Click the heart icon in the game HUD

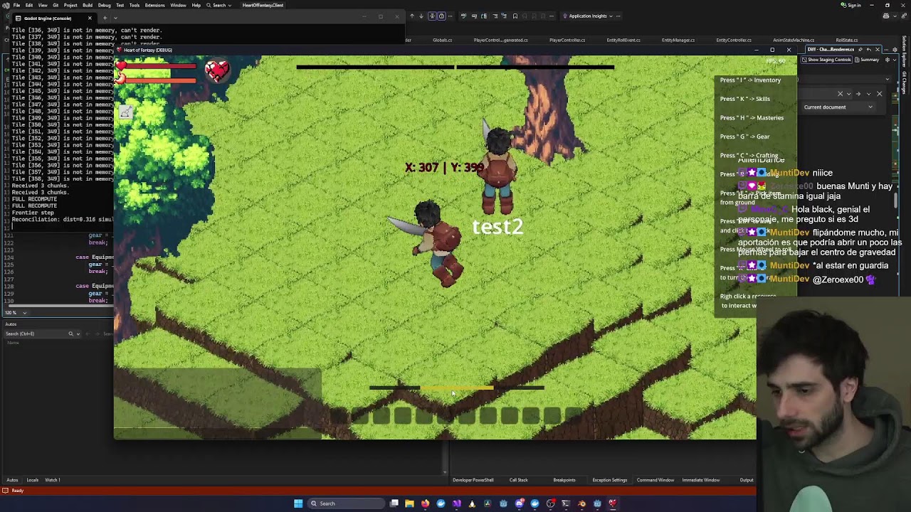[217, 70]
